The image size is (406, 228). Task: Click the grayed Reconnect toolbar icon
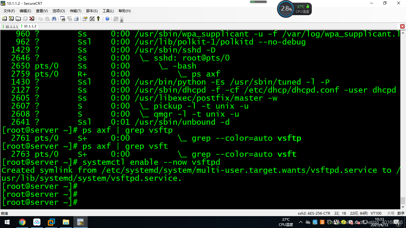(25, 19)
